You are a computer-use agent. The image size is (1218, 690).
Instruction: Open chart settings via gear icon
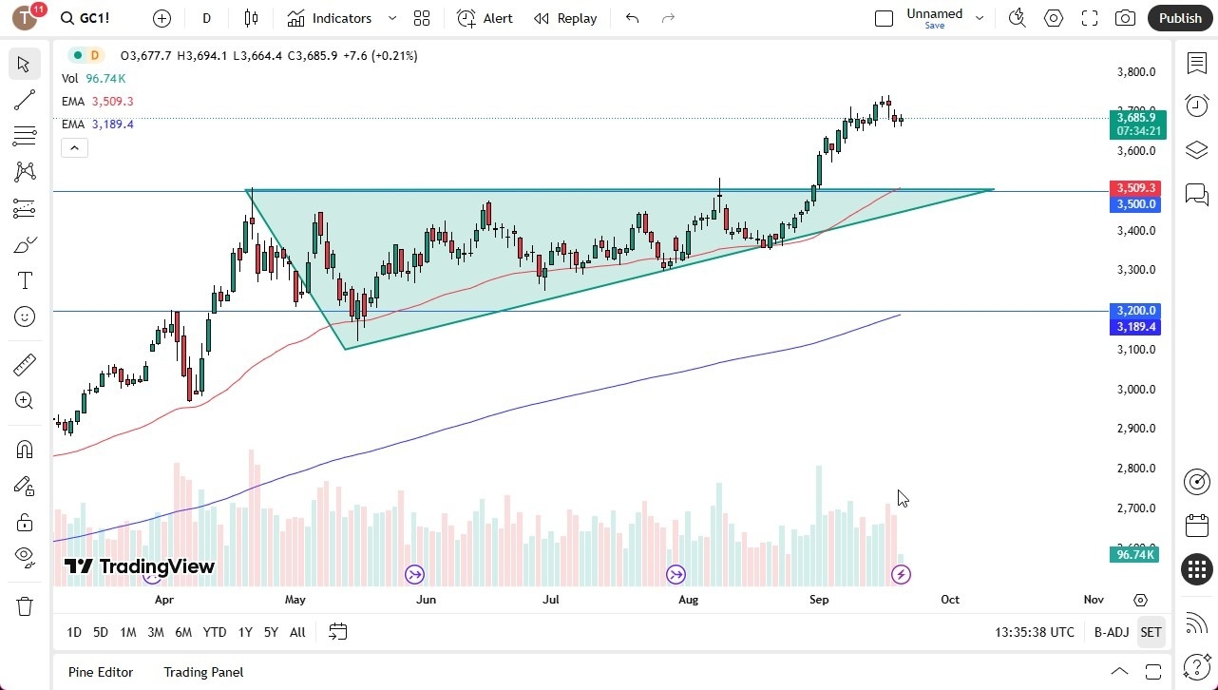(x=1053, y=17)
